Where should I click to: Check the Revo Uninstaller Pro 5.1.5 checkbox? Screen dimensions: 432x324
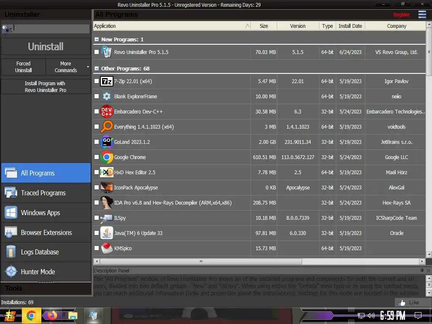coord(97,52)
